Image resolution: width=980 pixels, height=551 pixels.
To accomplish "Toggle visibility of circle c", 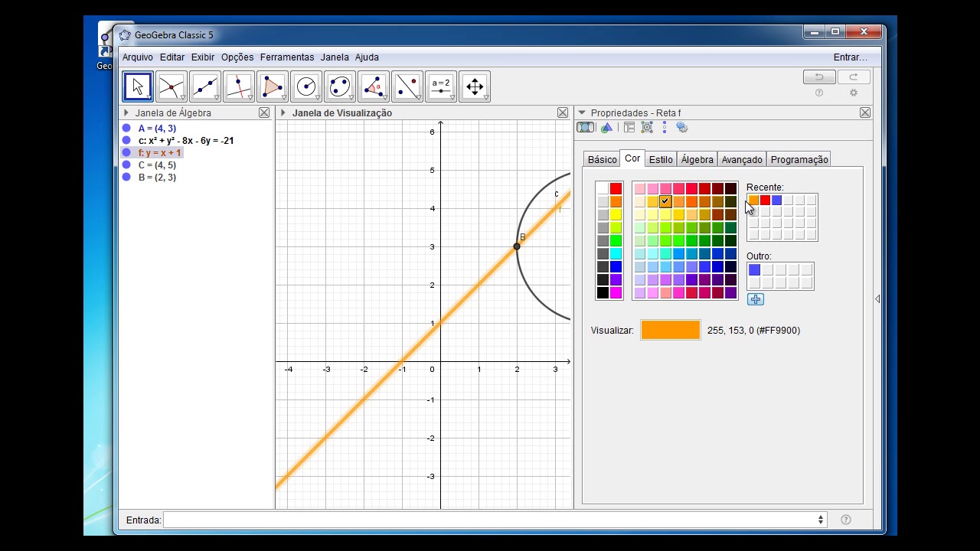I will click(126, 141).
